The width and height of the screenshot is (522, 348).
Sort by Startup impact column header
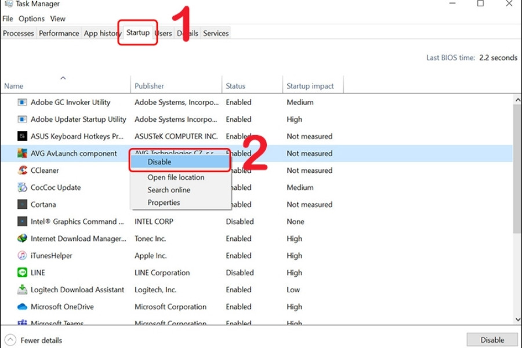coord(310,86)
